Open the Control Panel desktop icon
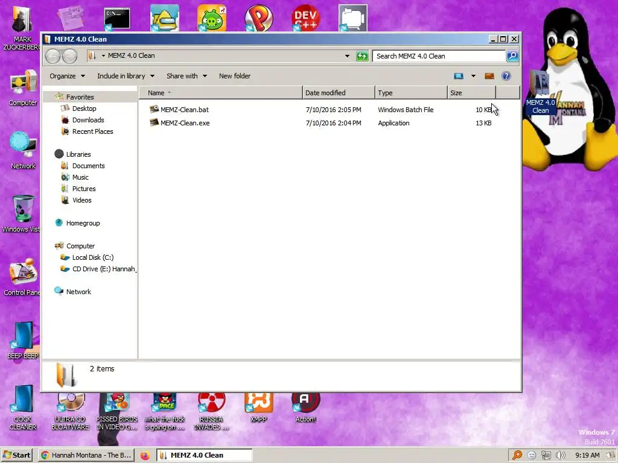Screen dimensions: 618x463 tap(22, 277)
